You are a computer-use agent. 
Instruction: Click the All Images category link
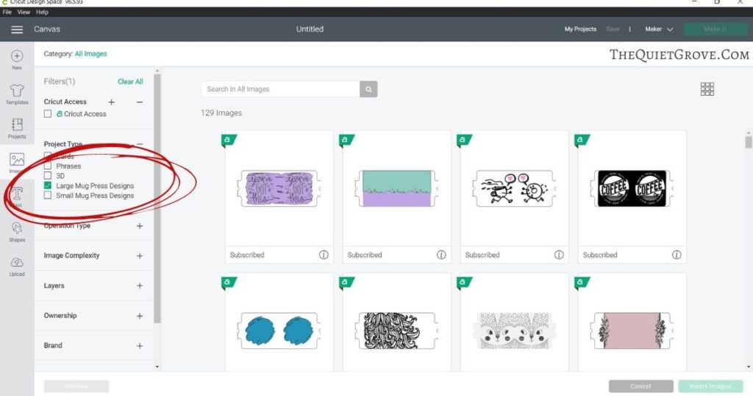[x=90, y=54]
